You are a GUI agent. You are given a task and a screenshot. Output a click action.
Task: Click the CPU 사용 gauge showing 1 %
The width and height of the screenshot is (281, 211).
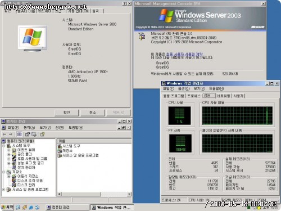pos(179,116)
